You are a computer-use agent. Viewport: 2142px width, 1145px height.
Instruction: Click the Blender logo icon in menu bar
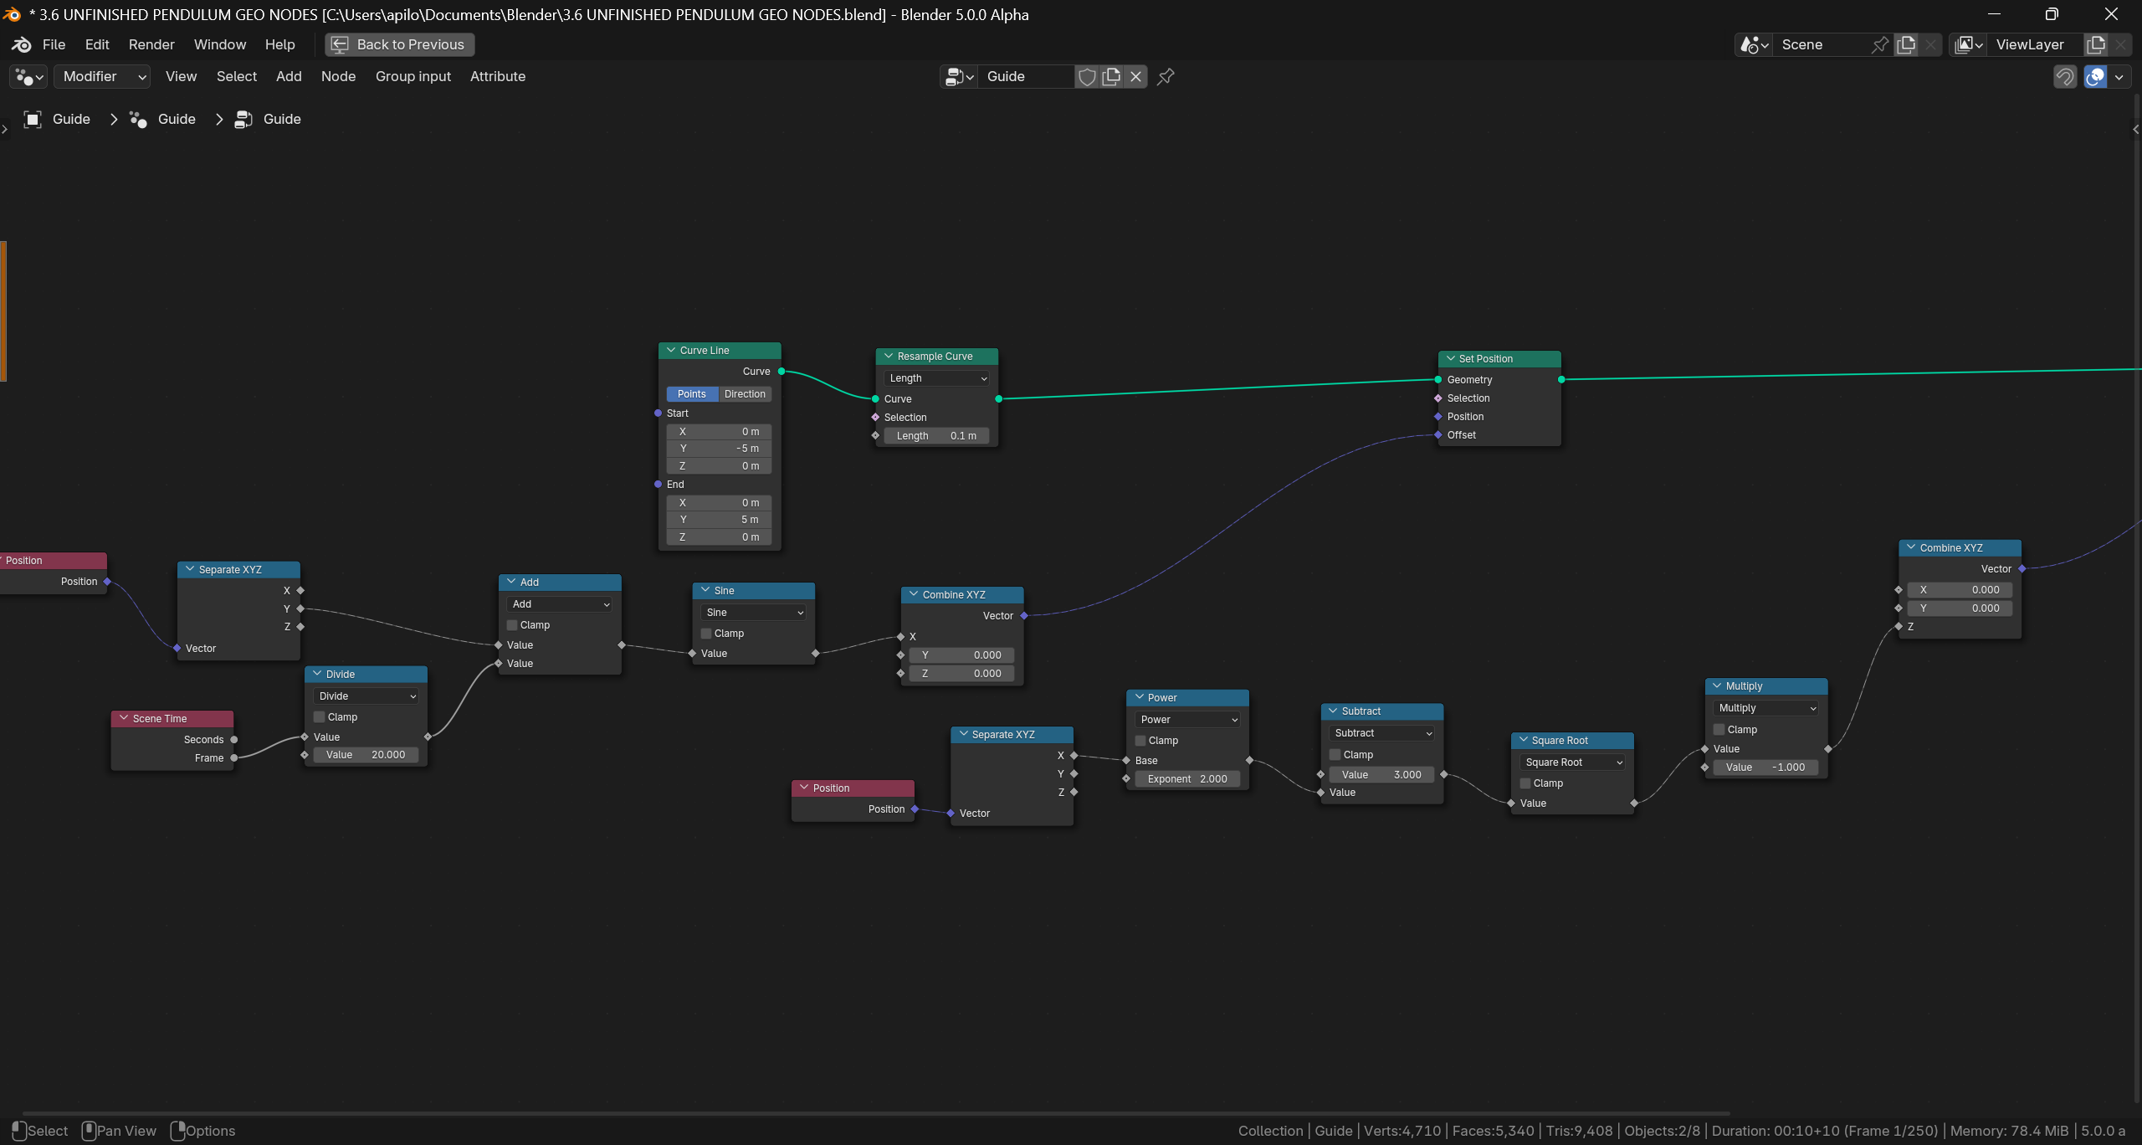(22, 44)
